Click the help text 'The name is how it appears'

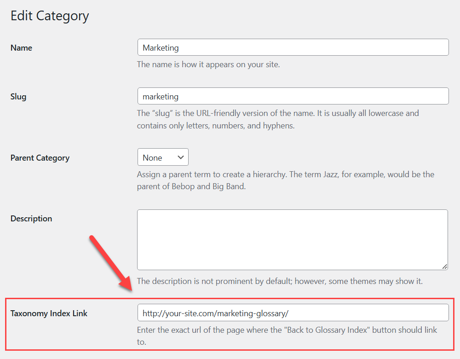(208, 64)
